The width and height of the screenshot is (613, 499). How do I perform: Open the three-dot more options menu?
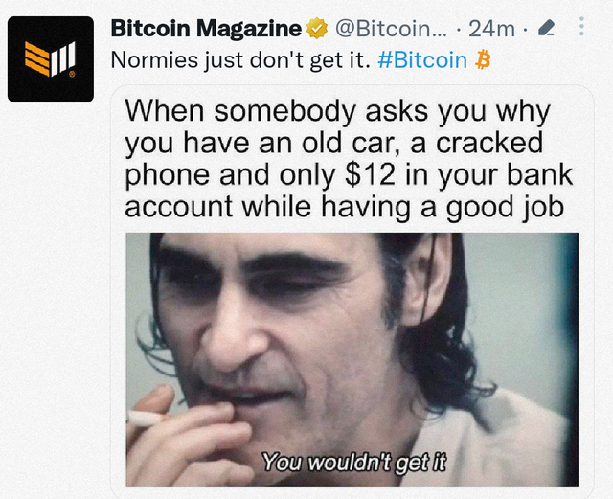(581, 27)
